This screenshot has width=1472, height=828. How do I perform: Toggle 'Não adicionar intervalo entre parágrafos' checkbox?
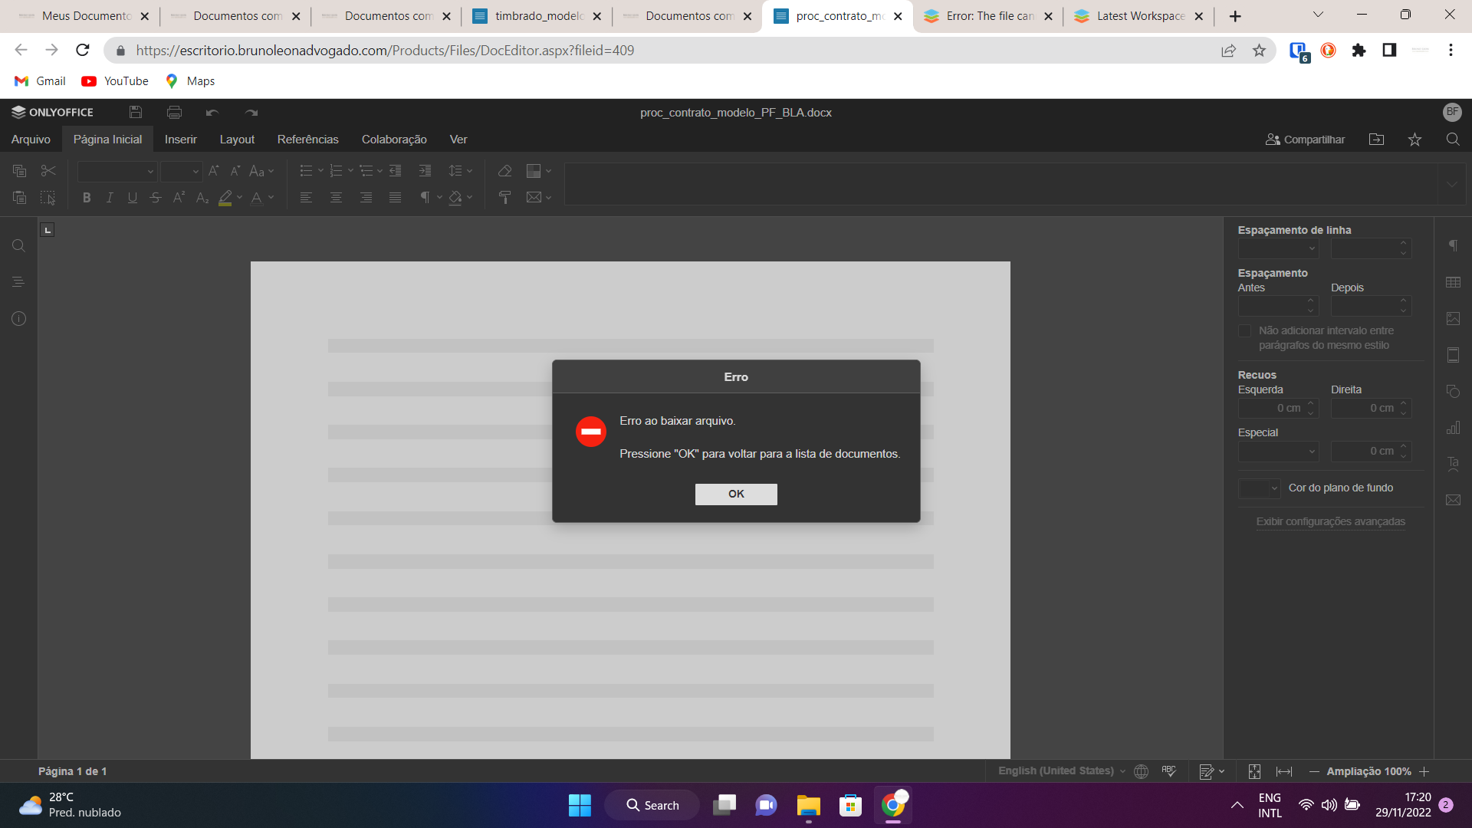click(1244, 331)
